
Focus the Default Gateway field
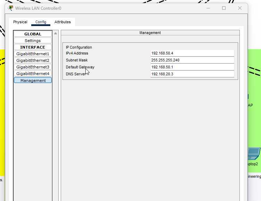[x=192, y=67]
